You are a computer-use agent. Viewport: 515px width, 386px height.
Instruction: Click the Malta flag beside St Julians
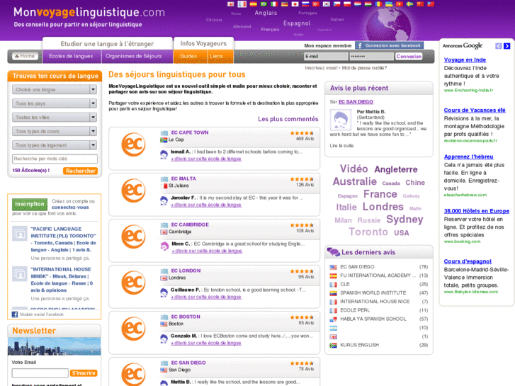point(164,186)
